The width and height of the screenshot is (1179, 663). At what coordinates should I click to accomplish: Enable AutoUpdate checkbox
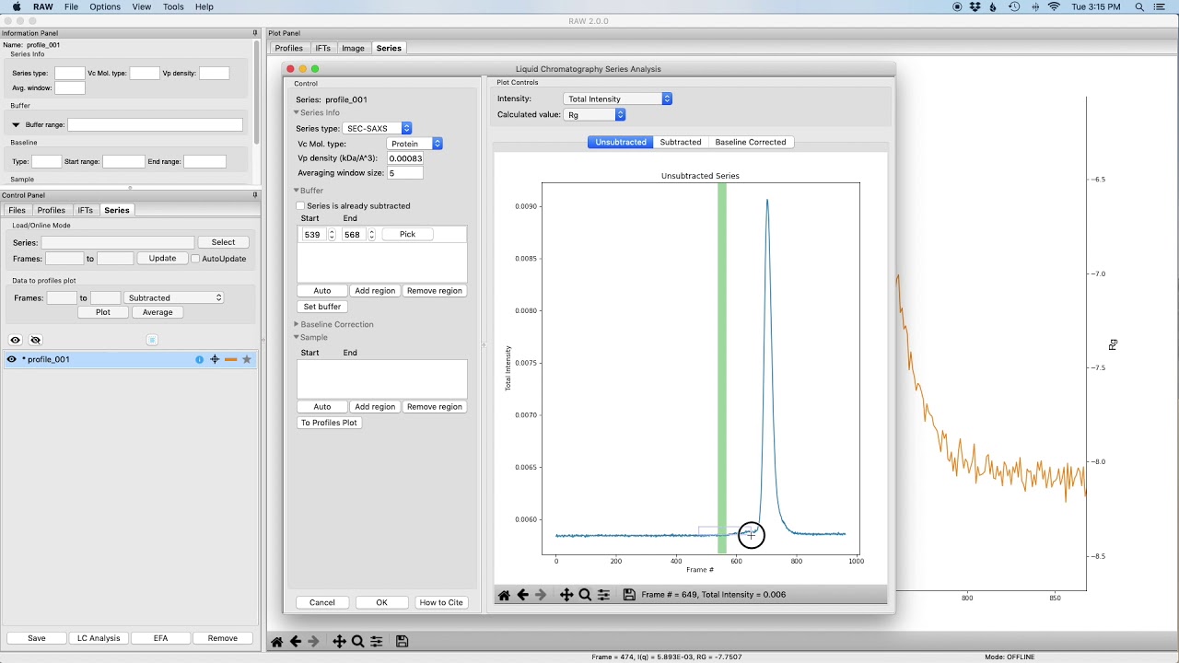tap(195, 259)
